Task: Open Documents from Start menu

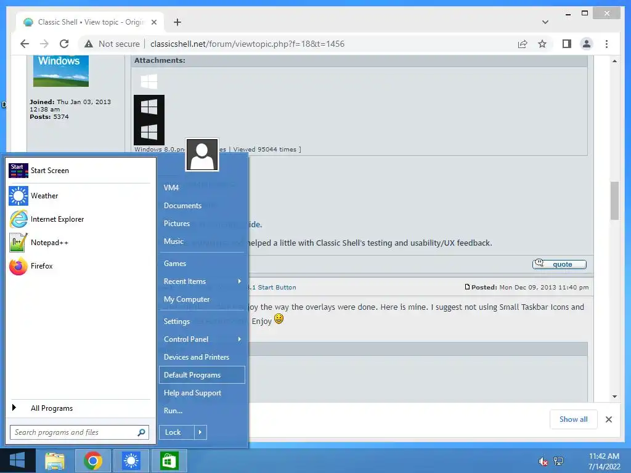Action: (182, 206)
